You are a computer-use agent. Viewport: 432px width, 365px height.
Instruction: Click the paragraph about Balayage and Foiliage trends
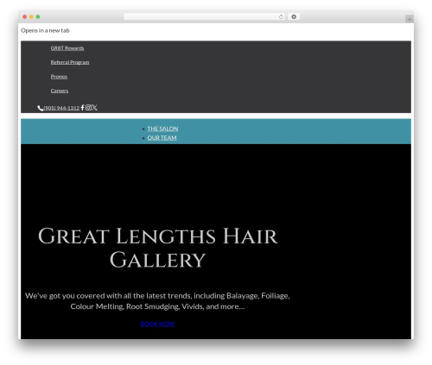pyautogui.click(x=157, y=301)
